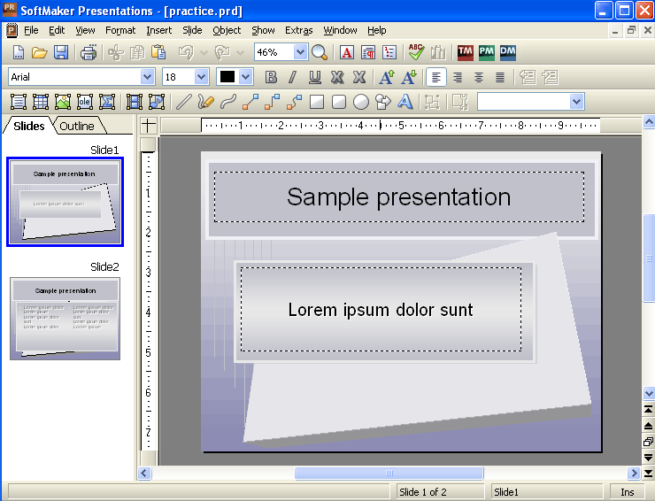Image resolution: width=655 pixels, height=501 pixels.
Task: Open file folder icon
Action: [x=39, y=52]
